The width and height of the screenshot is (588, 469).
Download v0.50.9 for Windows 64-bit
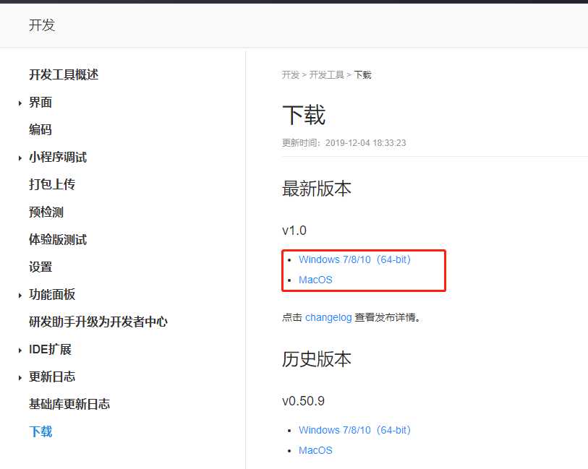coord(354,430)
